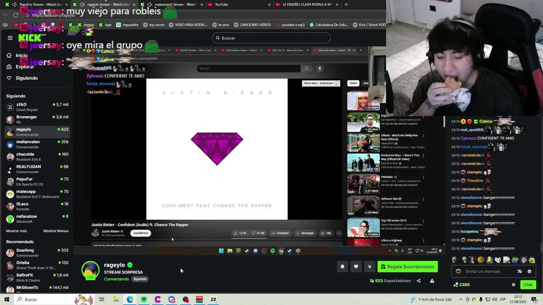
Task: Open File Explorer from taskbar
Action: click(x=116, y=299)
